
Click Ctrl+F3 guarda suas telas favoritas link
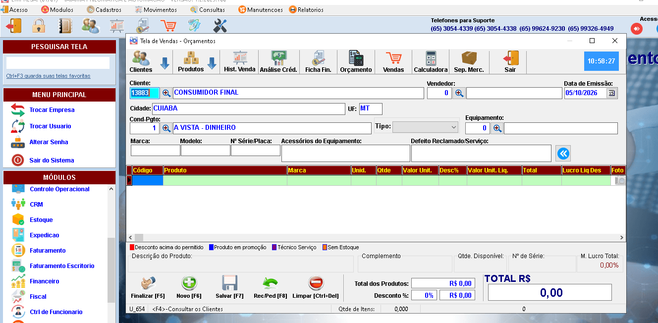pyautogui.click(x=48, y=76)
